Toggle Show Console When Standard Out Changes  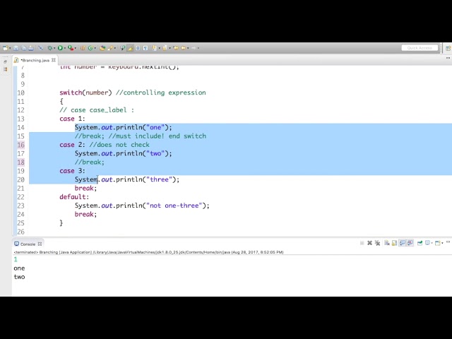[403, 243]
